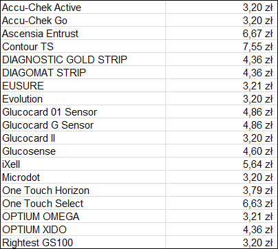Click the OPTIUM OMEGA cell
Image resolution: width=278 pixels, height=249 pixels.
pos(83,217)
